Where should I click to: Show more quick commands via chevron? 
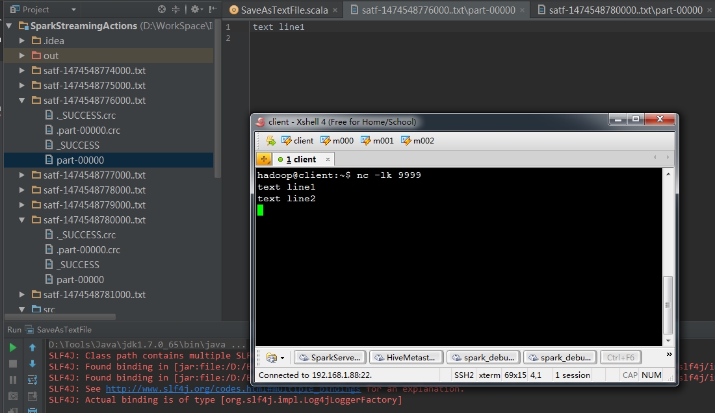coord(669,355)
